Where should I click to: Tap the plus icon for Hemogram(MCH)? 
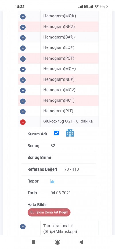pyautogui.click(x=23, y=69)
